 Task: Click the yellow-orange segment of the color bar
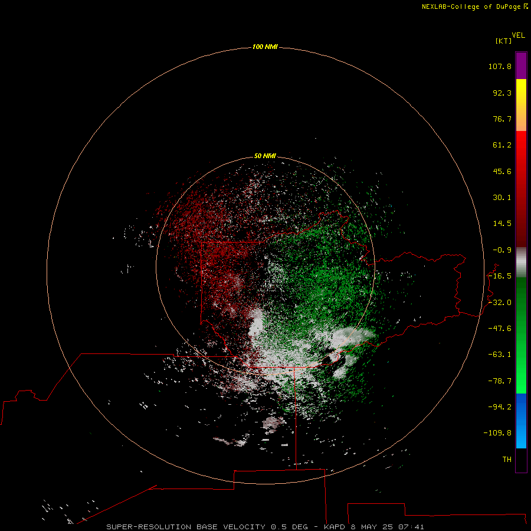pos(521,105)
